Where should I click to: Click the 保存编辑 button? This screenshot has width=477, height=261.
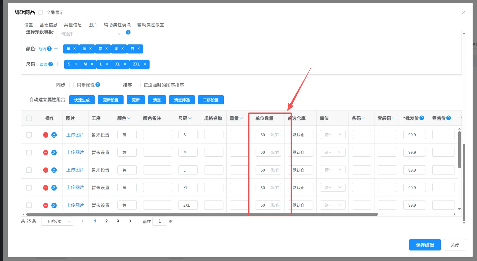[425, 245]
